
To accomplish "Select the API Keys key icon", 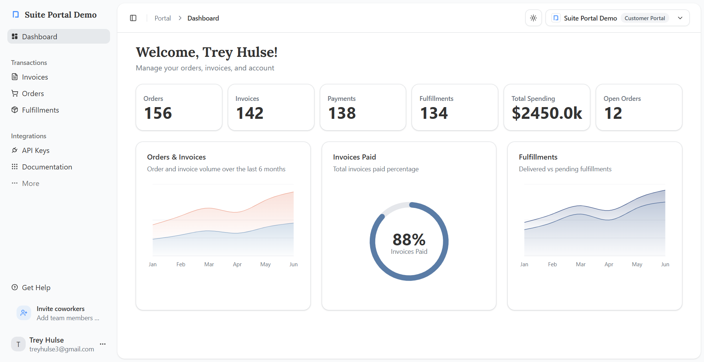I will point(15,150).
